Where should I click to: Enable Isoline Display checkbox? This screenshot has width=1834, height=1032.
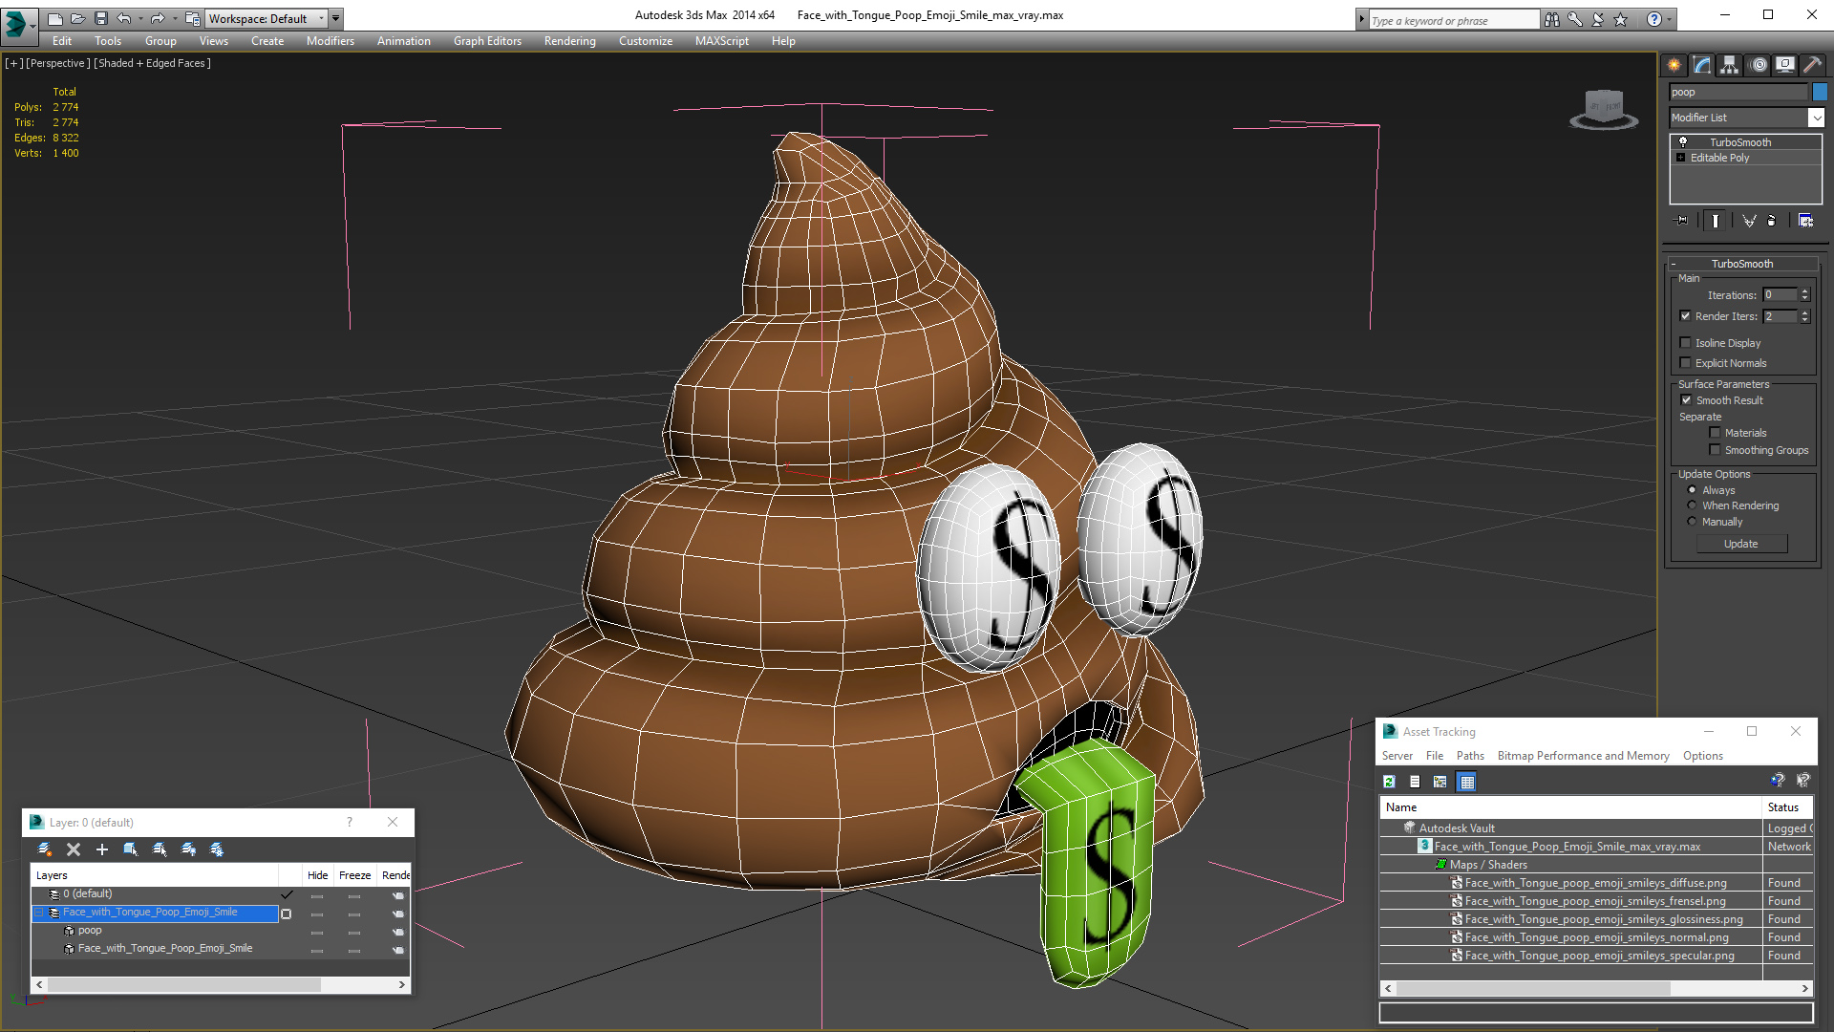click(x=1686, y=343)
